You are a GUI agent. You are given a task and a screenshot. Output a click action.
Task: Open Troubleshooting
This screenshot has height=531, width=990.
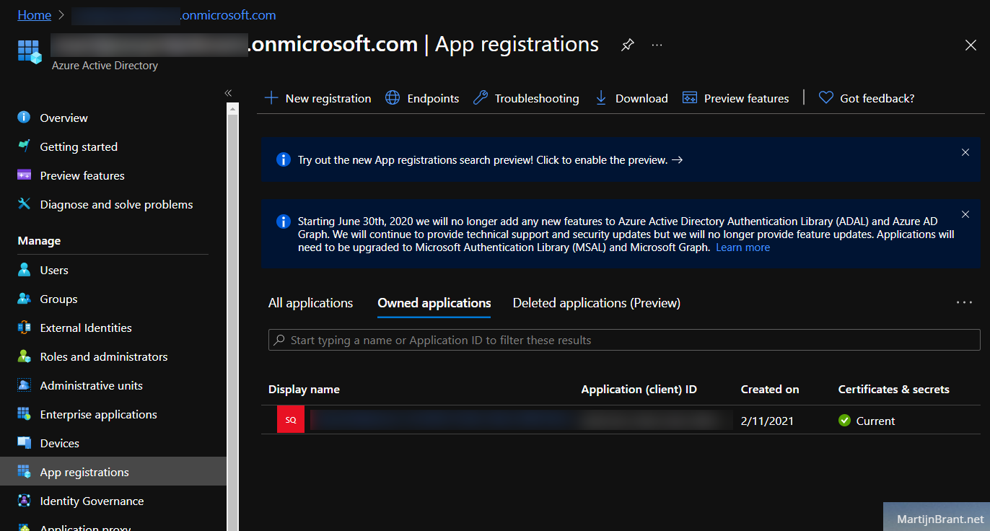[537, 98]
